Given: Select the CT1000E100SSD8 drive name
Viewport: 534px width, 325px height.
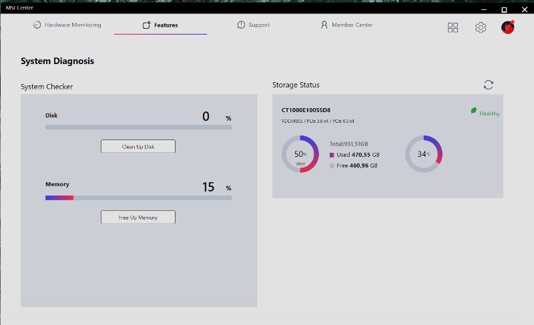Looking at the screenshot, I should pos(306,110).
